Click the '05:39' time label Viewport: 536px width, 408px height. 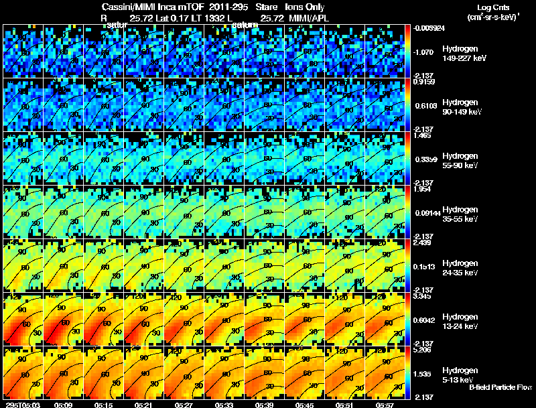pos(264,405)
